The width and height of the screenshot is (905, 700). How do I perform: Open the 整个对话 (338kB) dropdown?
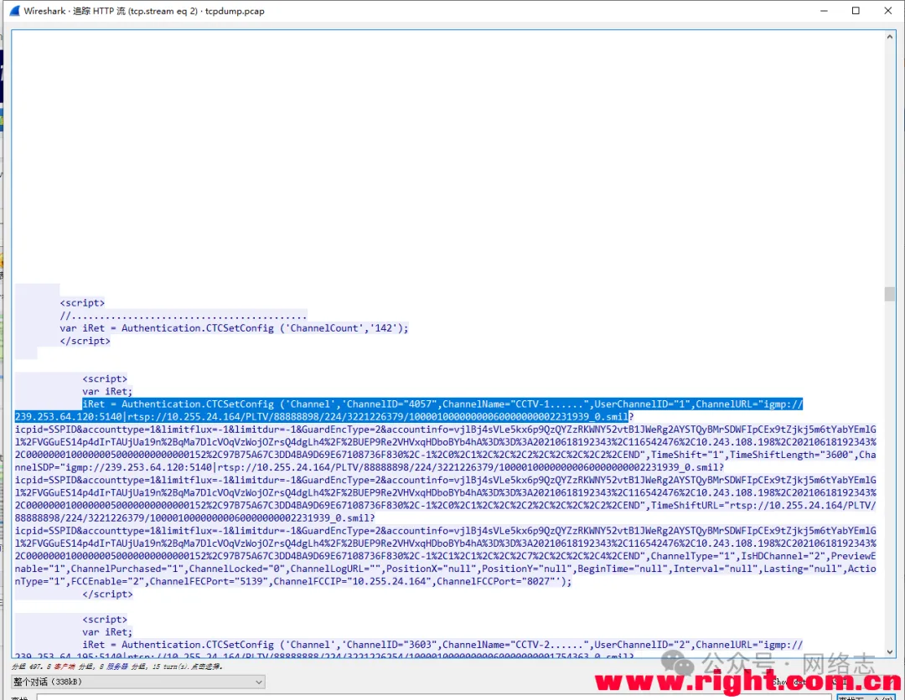coord(137,682)
